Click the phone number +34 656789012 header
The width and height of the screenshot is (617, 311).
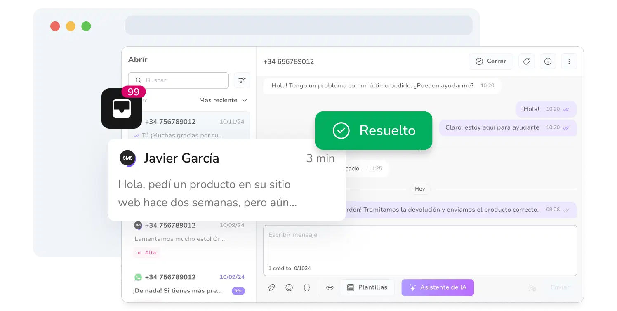pos(289,61)
